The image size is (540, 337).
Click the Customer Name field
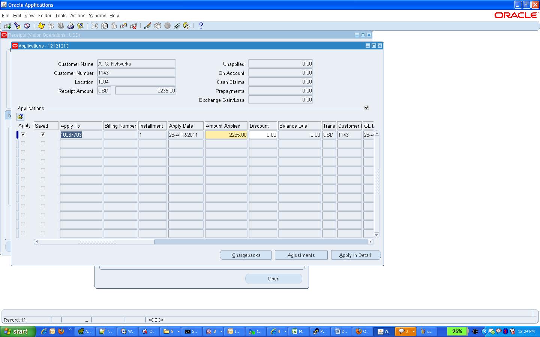point(136,64)
